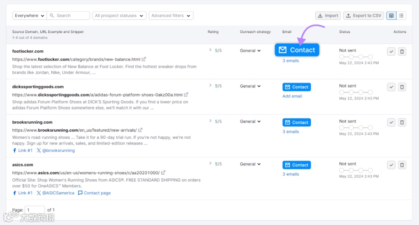This screenshot has width=419, height=225.
Task: Mark brooksrunning.com prospect with checkmark action
Action: click(x=391, y=122)
